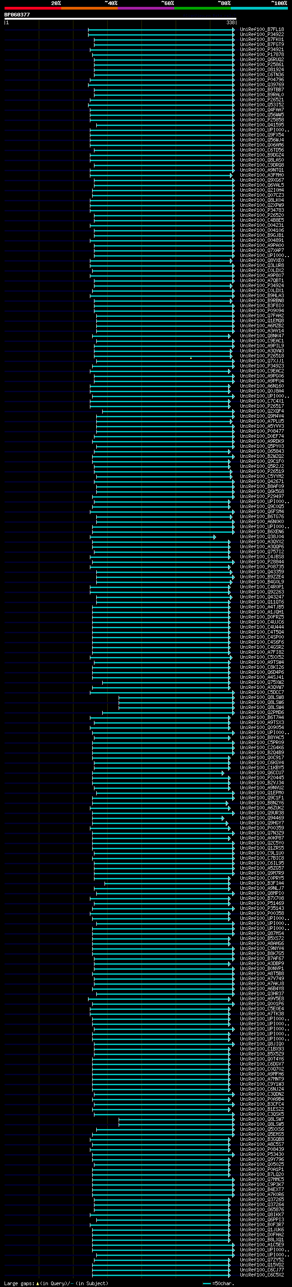Open hit UniRef100_P17878
292x1287 pixels.
[x=261, y=54]
